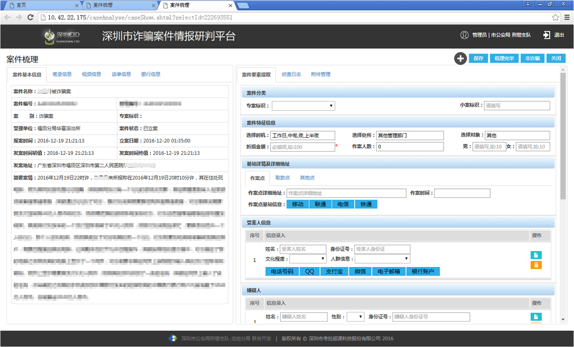574x347 pixels.
Task: Mark case as 非诈骗
Action: click(x=532, y=59)
